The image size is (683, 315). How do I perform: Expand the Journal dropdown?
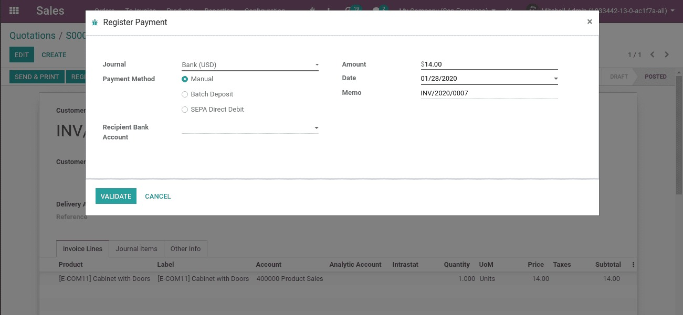317,65
